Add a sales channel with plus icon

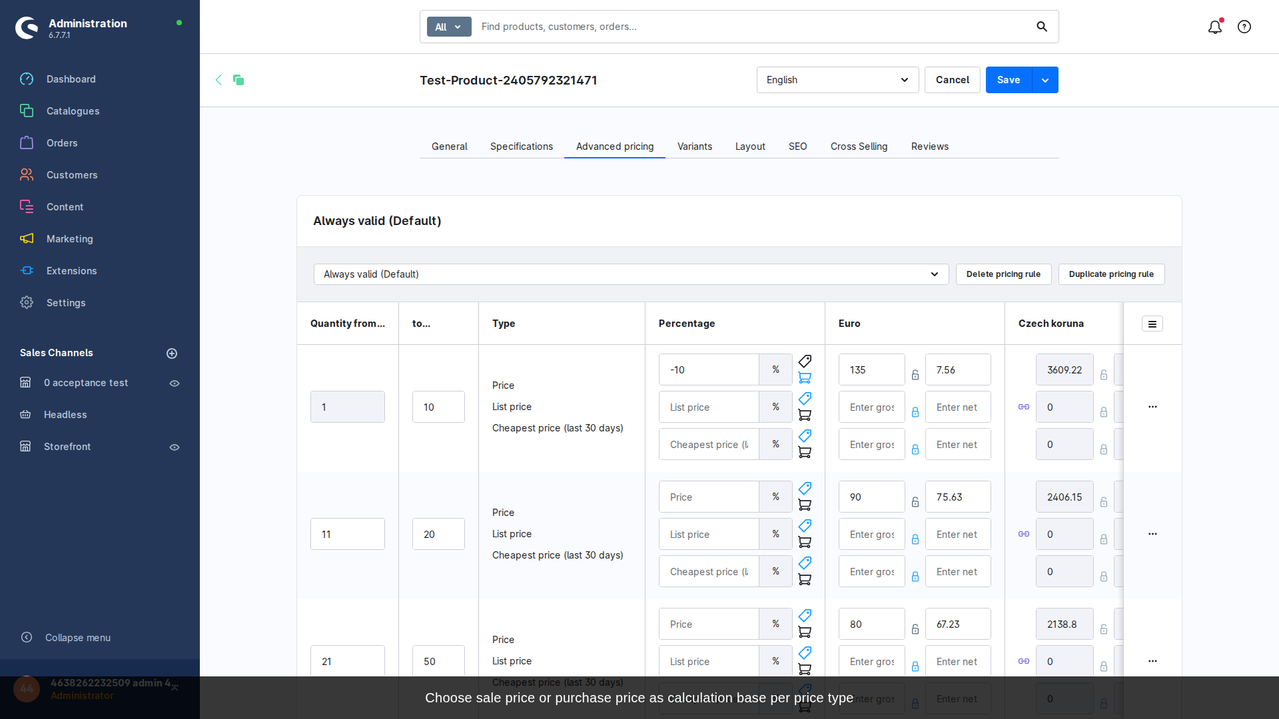[x=172, y=354]
